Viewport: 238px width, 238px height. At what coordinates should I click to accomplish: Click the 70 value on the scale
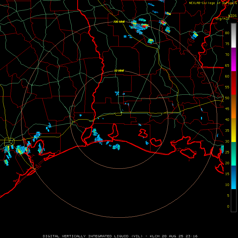[227, 55]
